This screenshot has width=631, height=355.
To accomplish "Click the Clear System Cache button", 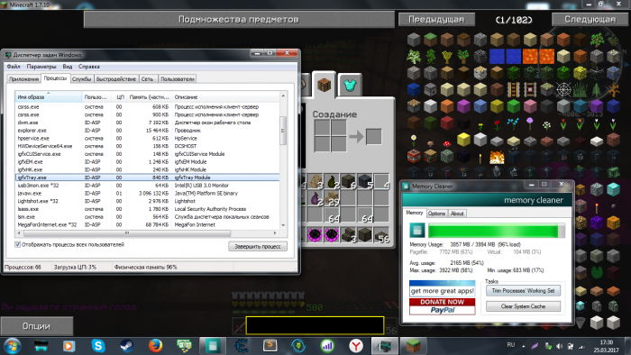I will click(523, 306).
